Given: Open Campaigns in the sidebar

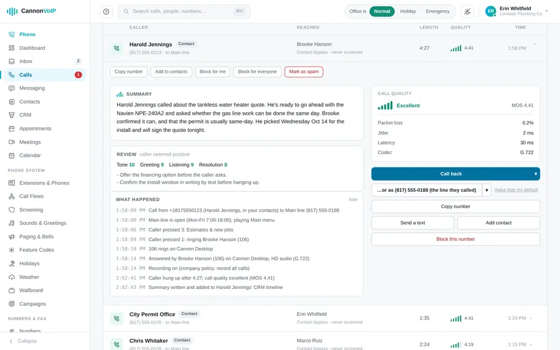Looking at the screenshot, I should coord(45,304).
